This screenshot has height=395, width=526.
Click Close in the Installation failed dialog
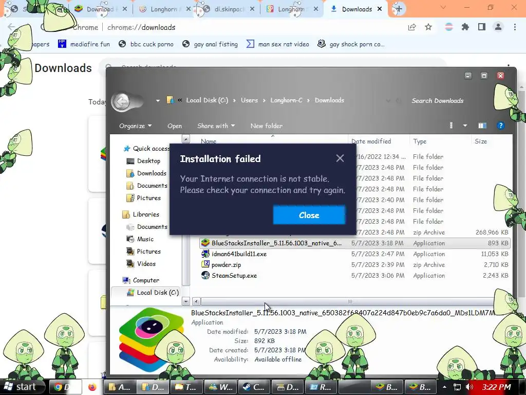309,215
